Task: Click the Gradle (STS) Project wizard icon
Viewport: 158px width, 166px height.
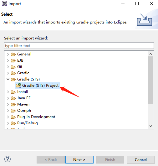Action: tap(18, 86)
